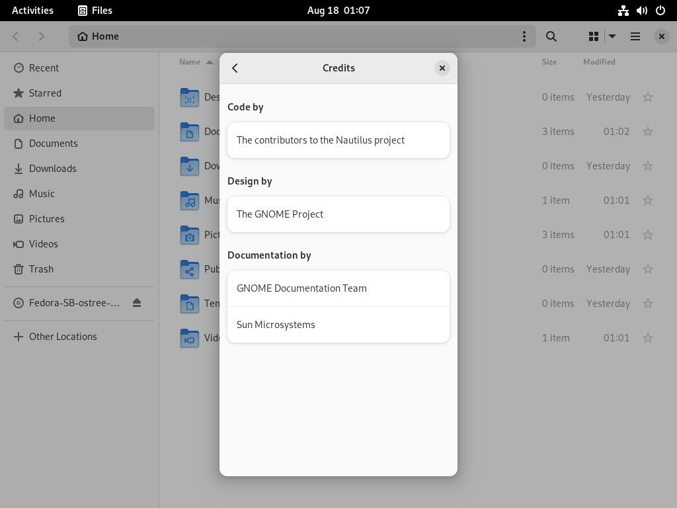The image size is (677, 508).
Task: Star the Downloads folder row
Action: point(648,166)
